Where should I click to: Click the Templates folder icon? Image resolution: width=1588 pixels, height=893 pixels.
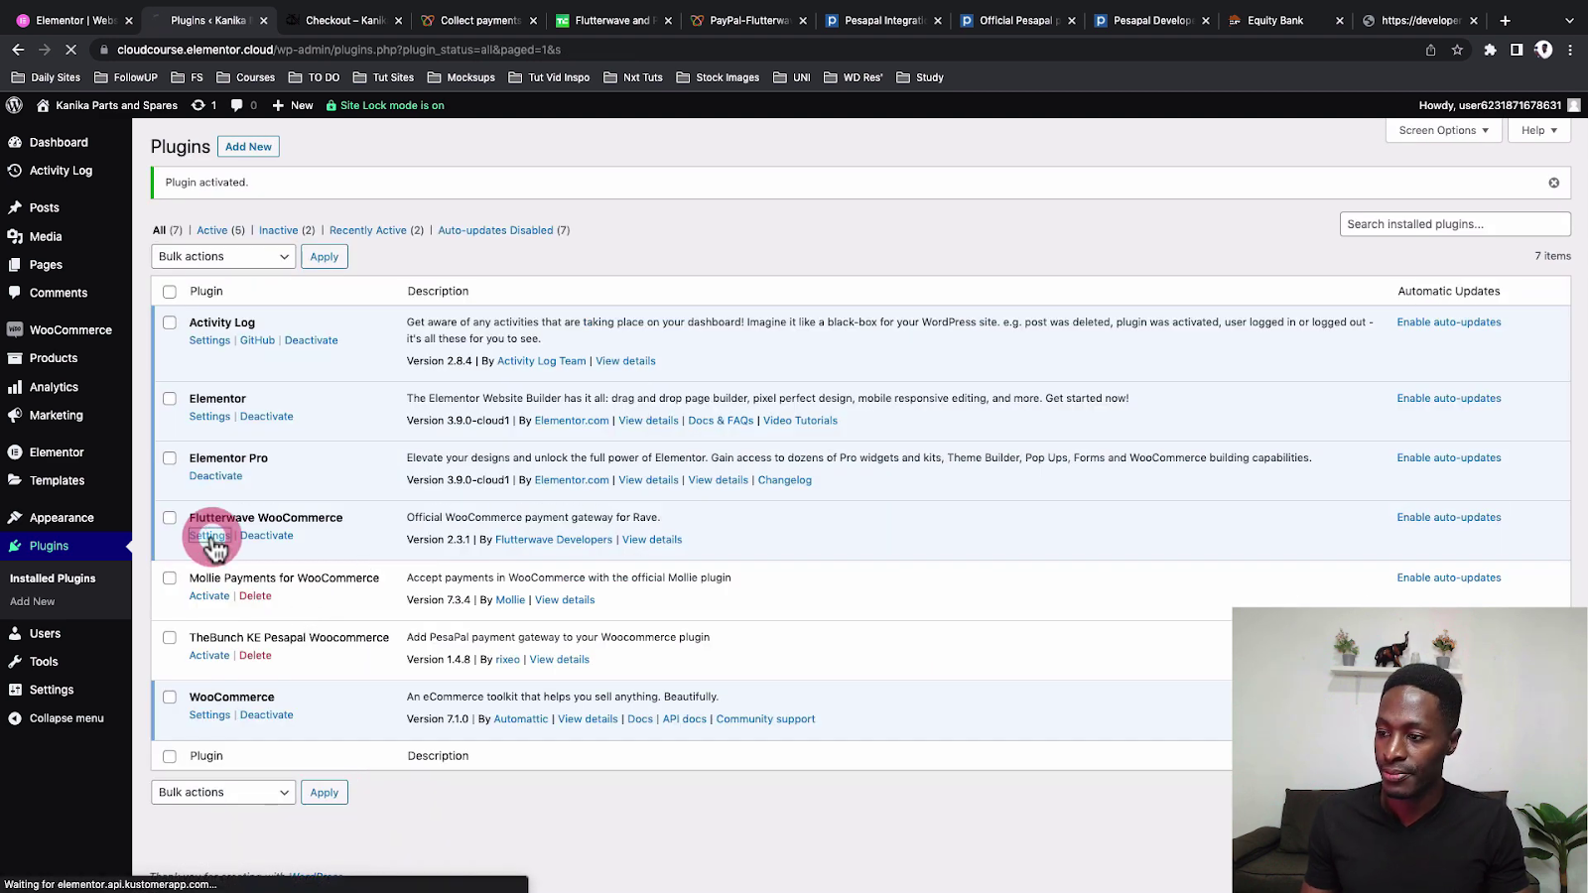[x=15, y=480]
